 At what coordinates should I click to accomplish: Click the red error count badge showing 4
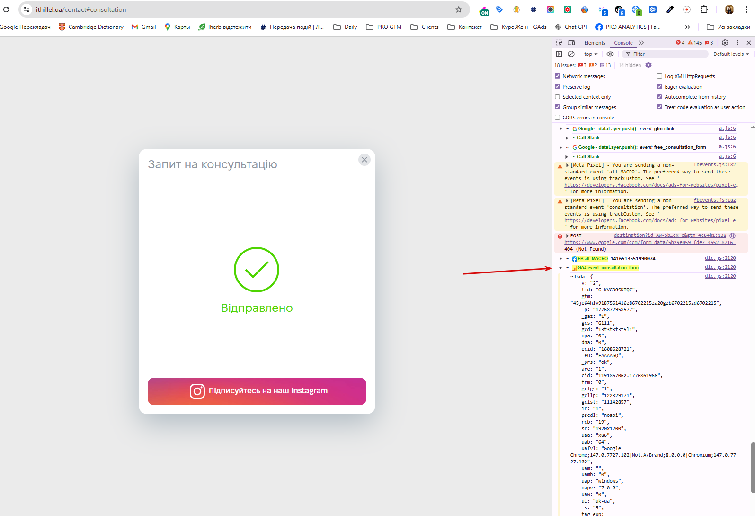coord(680,43)
